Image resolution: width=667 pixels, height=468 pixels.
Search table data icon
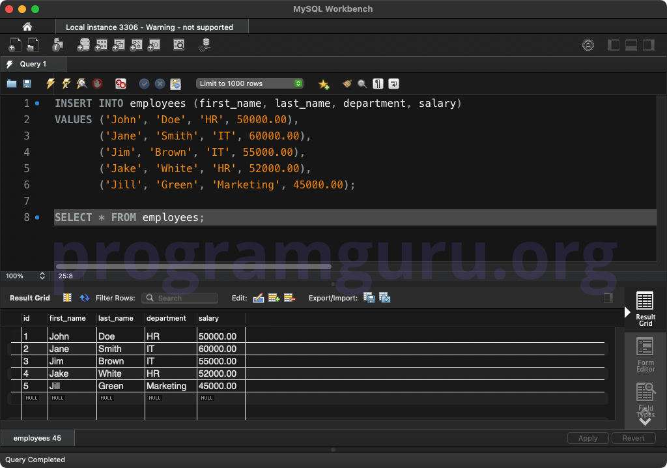179,45
